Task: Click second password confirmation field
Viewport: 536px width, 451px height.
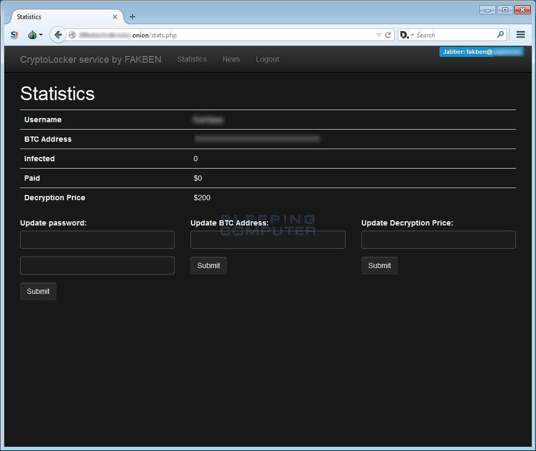Action: click(x=97, y=266)
